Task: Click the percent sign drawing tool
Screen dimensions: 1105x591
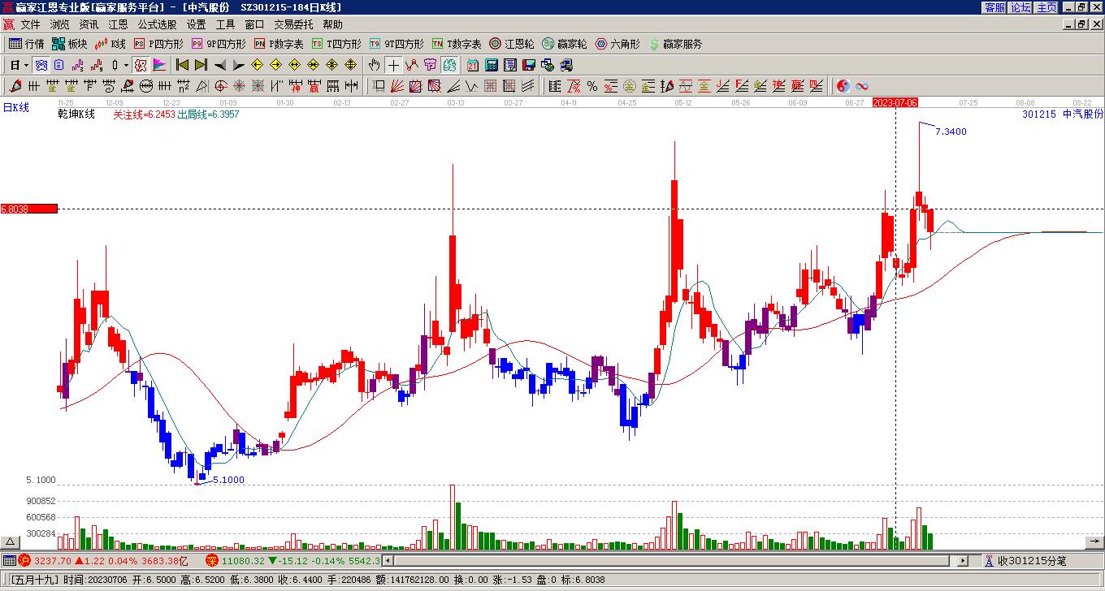Action: point(592,86)
